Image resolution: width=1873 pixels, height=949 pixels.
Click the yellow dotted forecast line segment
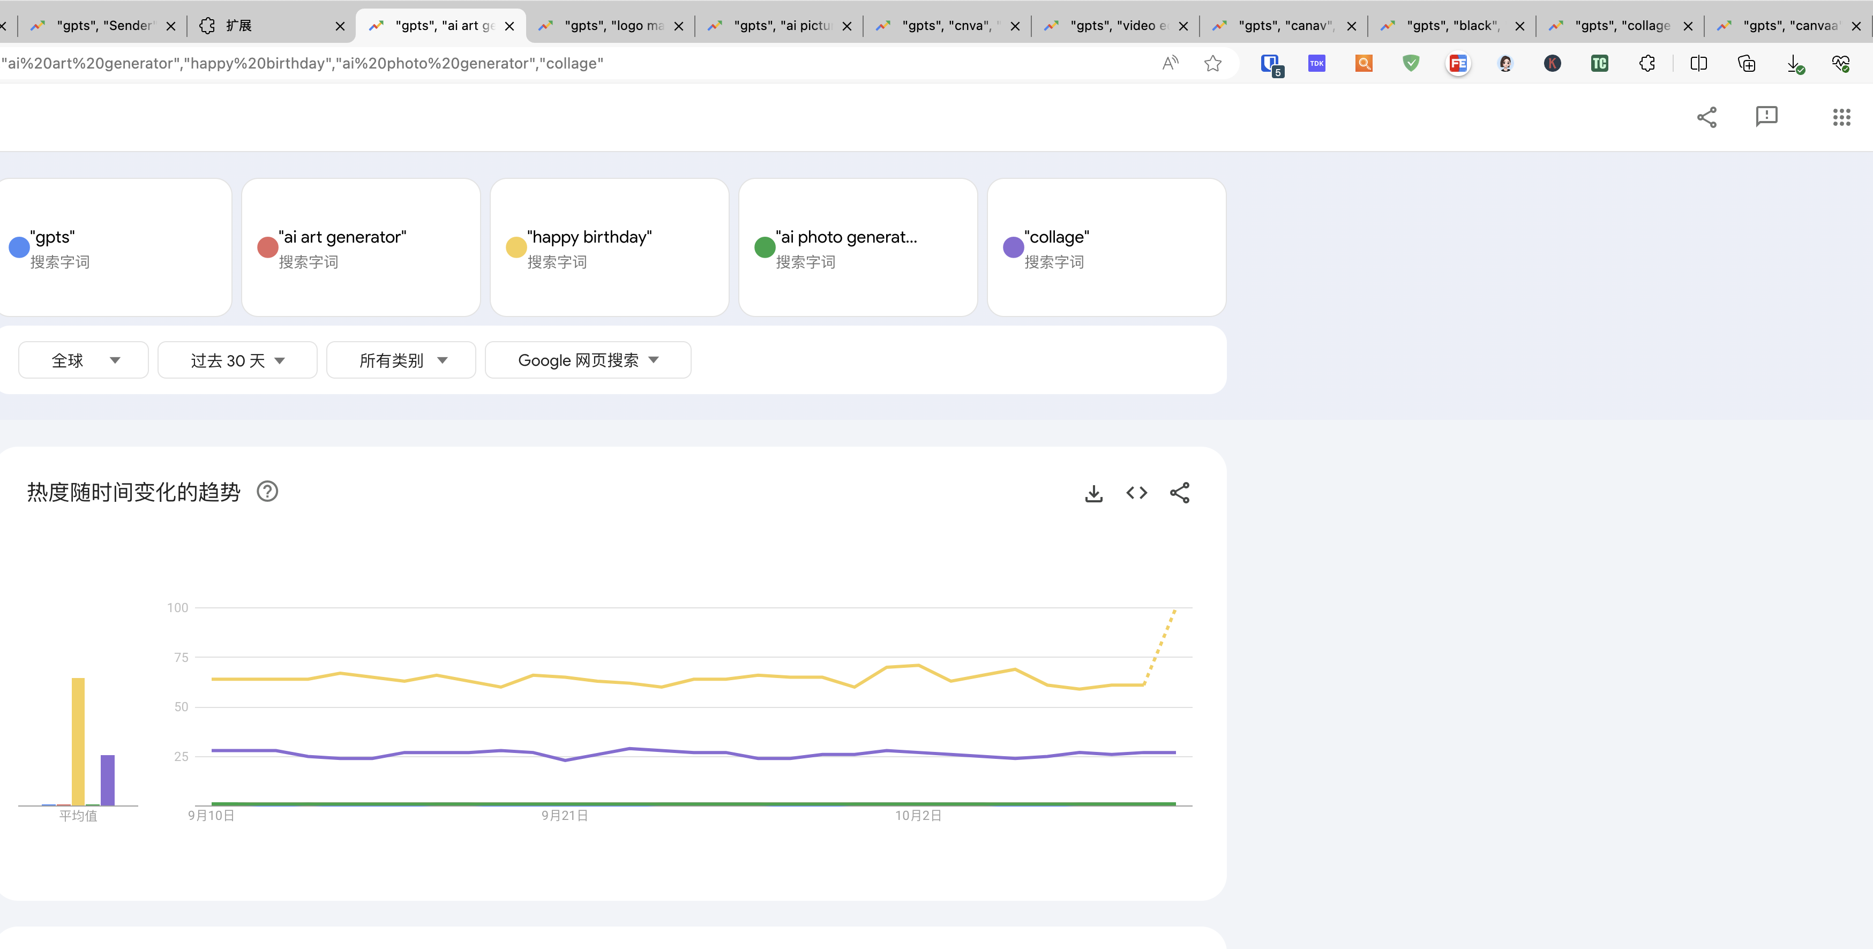(1160, 647)
